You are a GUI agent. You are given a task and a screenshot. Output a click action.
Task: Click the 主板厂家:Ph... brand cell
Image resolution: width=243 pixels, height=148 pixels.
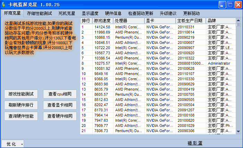tap(220, 126)
